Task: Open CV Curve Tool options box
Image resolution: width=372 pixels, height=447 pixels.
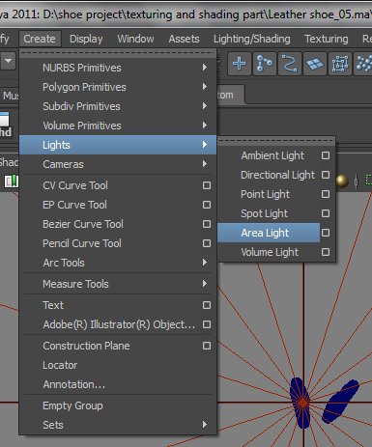Action: point(207,185)
